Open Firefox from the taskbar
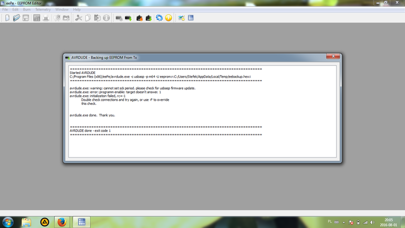Image resolution: width=405 pixels, height=228 pixels. click(62, 222)
